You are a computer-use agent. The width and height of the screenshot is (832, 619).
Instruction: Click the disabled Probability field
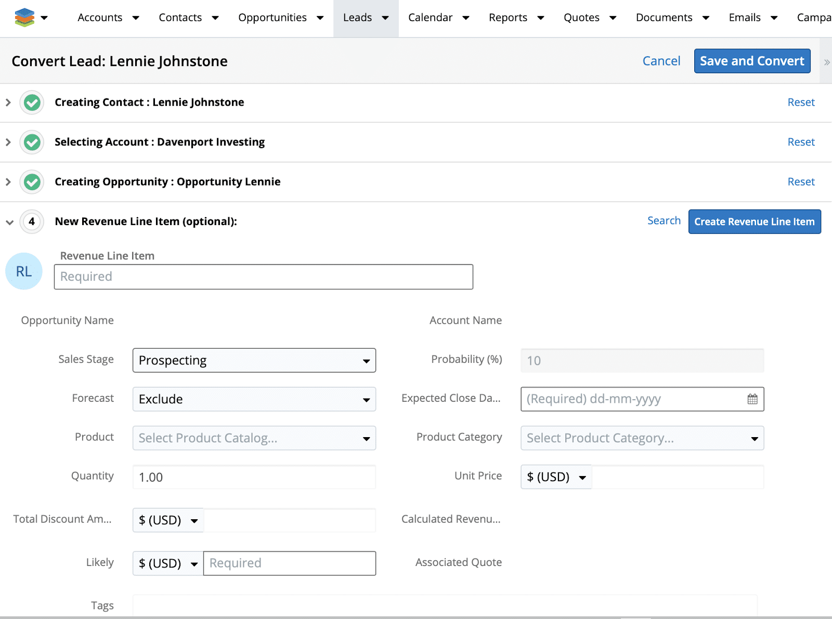coord(642,360)
